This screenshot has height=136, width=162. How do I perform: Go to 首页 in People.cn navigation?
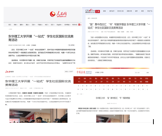point(10,25)
